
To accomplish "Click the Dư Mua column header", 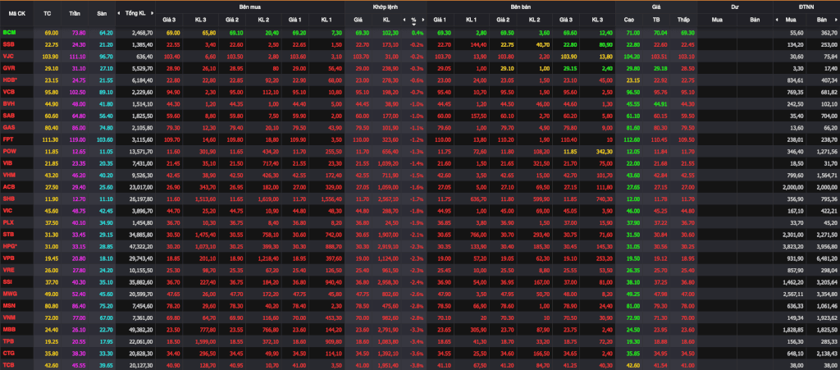I will click(717, 20).
